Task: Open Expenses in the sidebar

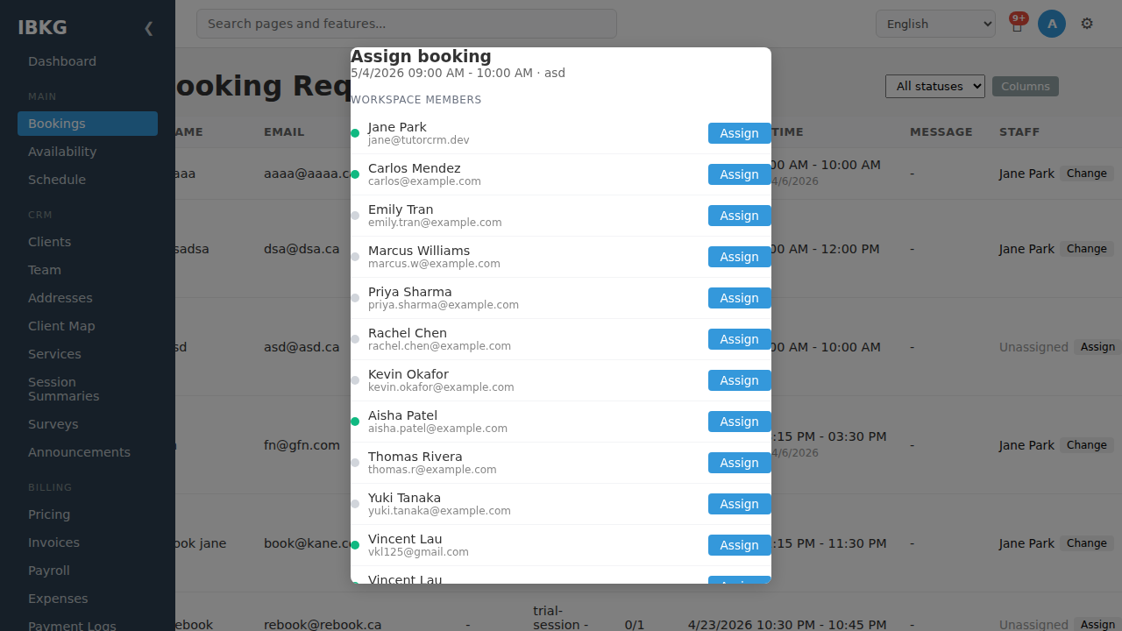Action: point(88,599)
